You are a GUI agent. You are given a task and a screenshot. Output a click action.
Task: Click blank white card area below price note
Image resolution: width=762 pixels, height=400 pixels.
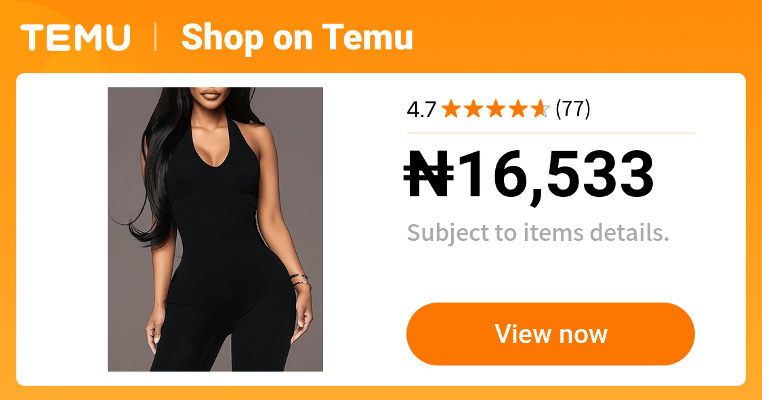click(551, 274)
